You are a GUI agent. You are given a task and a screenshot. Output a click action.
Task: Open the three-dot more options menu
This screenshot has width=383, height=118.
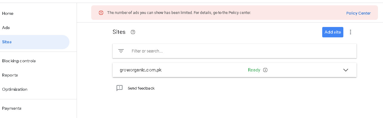click(x=351, y=32)
